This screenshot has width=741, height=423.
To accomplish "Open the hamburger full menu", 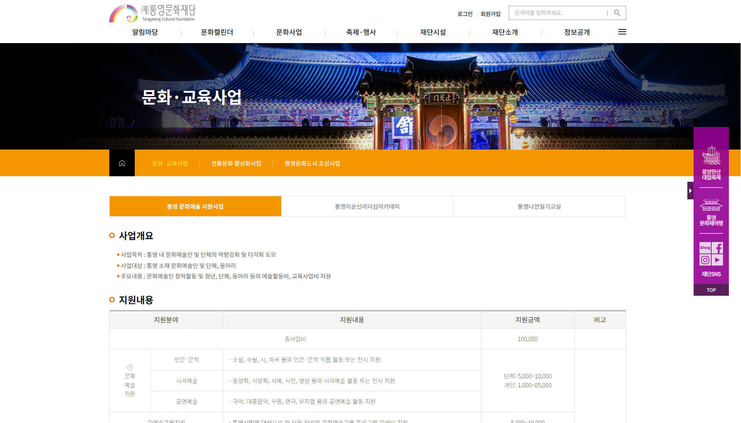I will 622,32.
